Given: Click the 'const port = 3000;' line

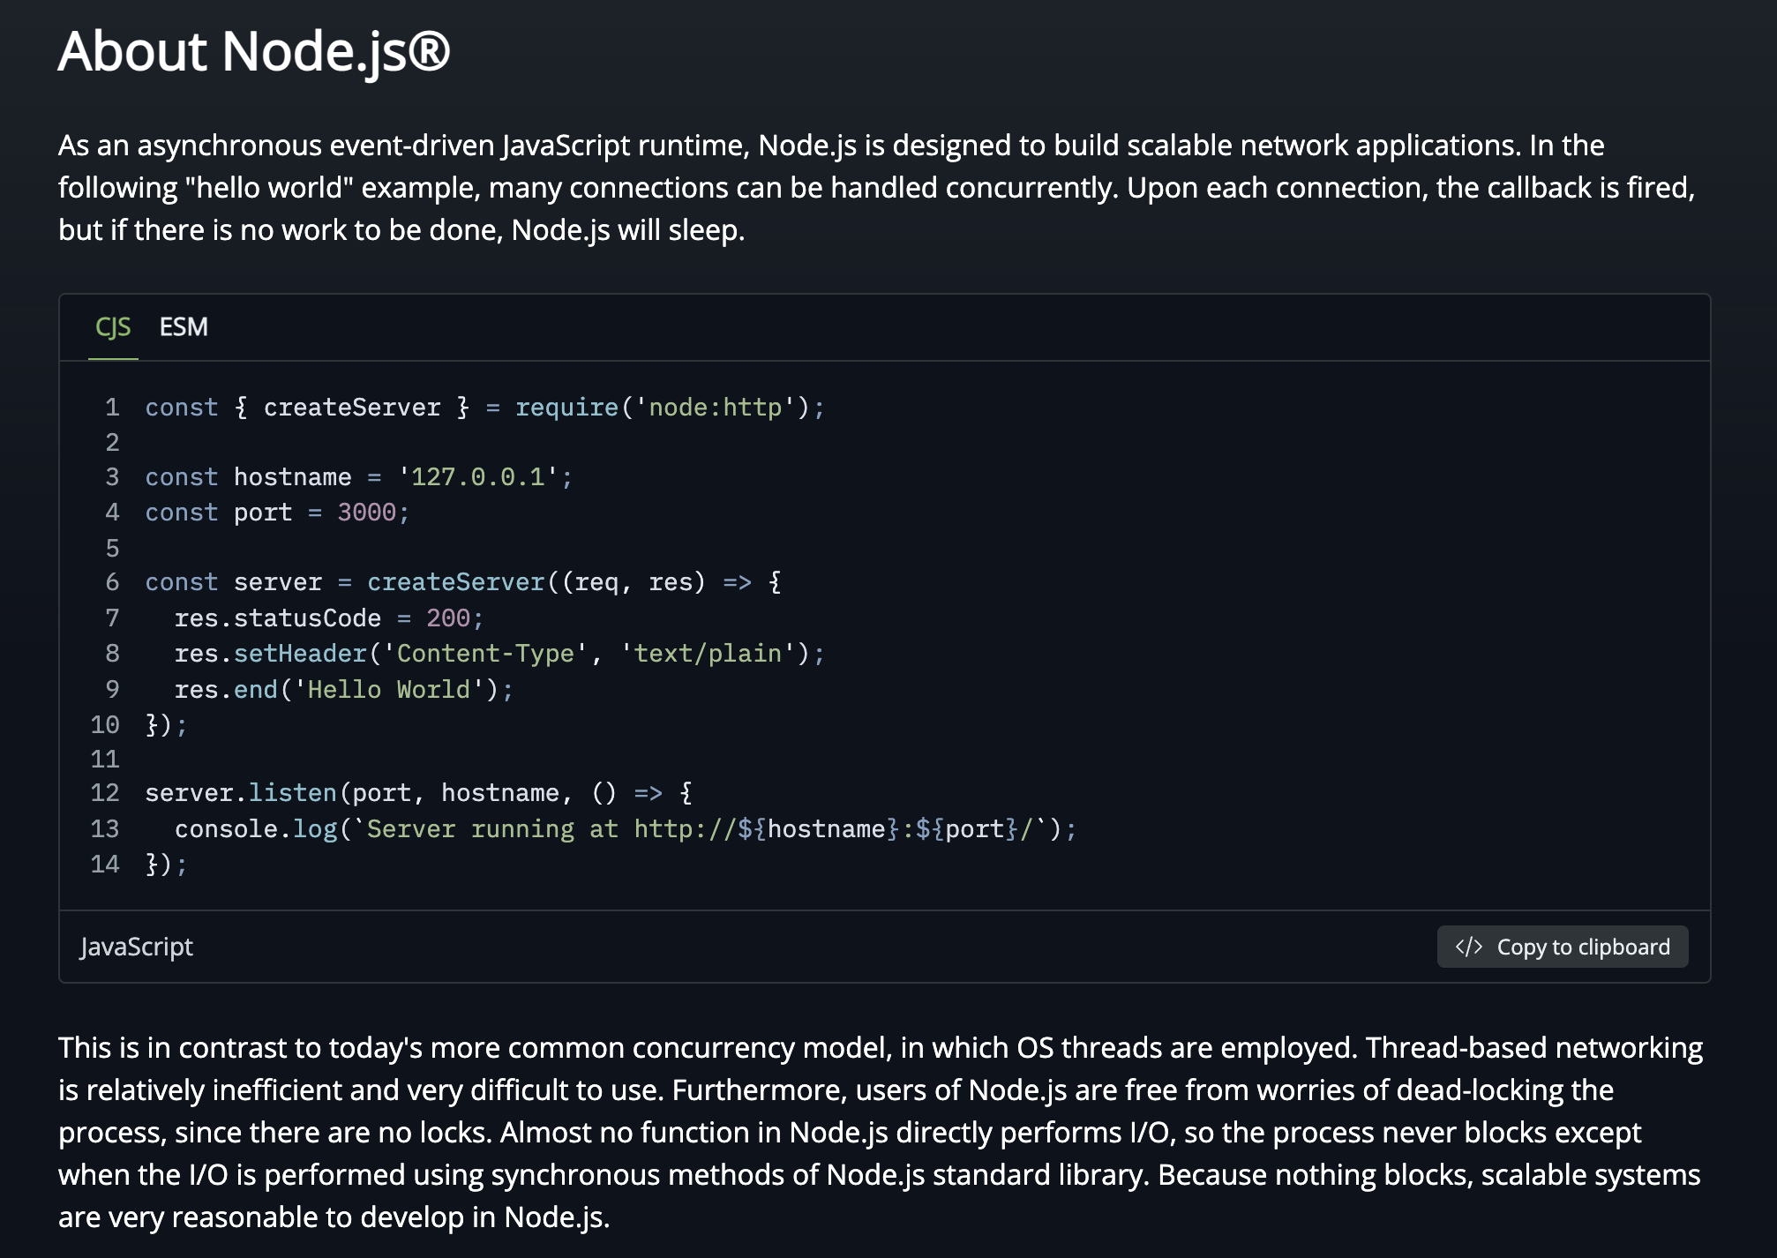Looking at the screenshot, I should (x=277, y=513).
